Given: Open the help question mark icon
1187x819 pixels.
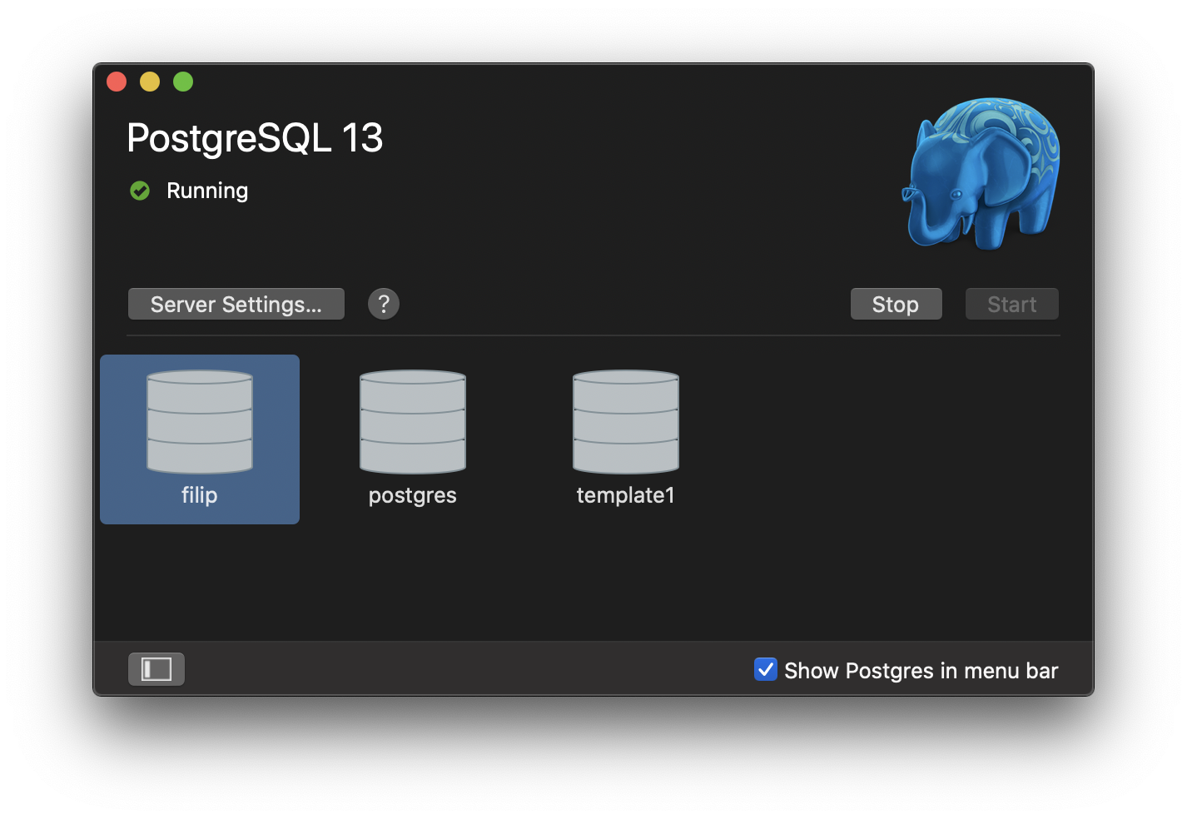Looking at the screenshot, I should [x=383, y=304].
